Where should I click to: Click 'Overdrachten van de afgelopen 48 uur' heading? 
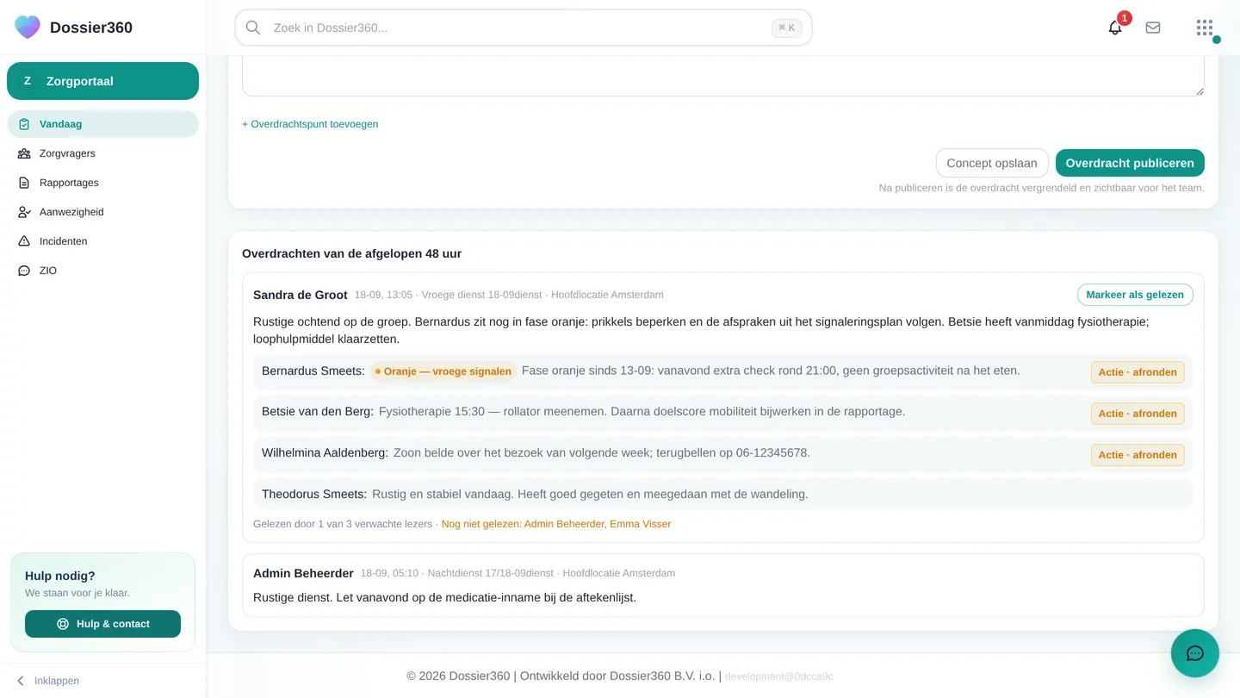(351, 253)
